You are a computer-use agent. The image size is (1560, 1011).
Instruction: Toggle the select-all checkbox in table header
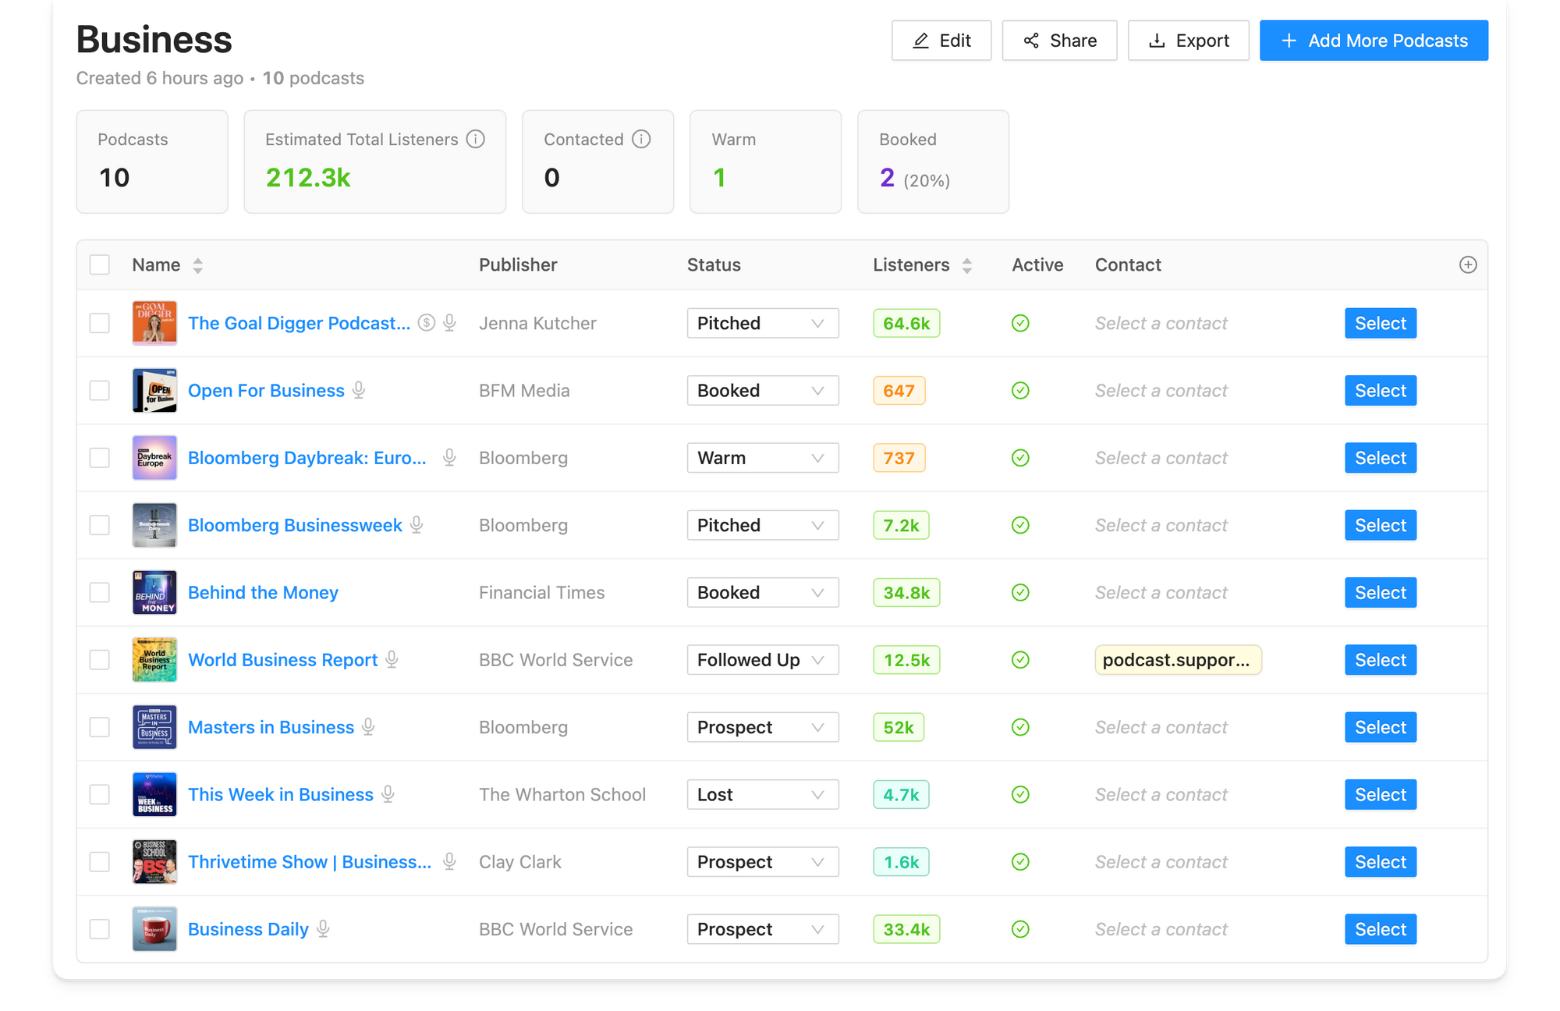100,265
